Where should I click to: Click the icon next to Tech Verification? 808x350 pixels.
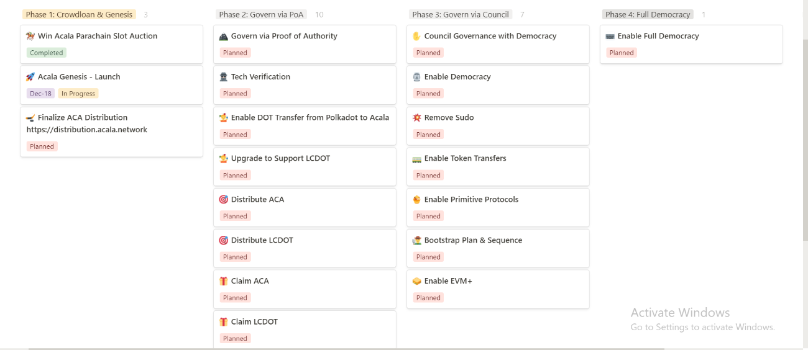tap(224, 77)
